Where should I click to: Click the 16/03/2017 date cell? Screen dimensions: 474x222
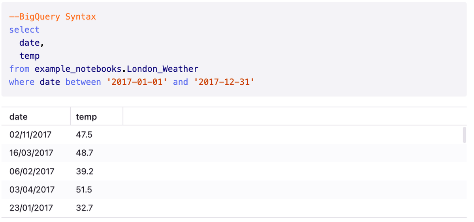(x=31, y=153)
